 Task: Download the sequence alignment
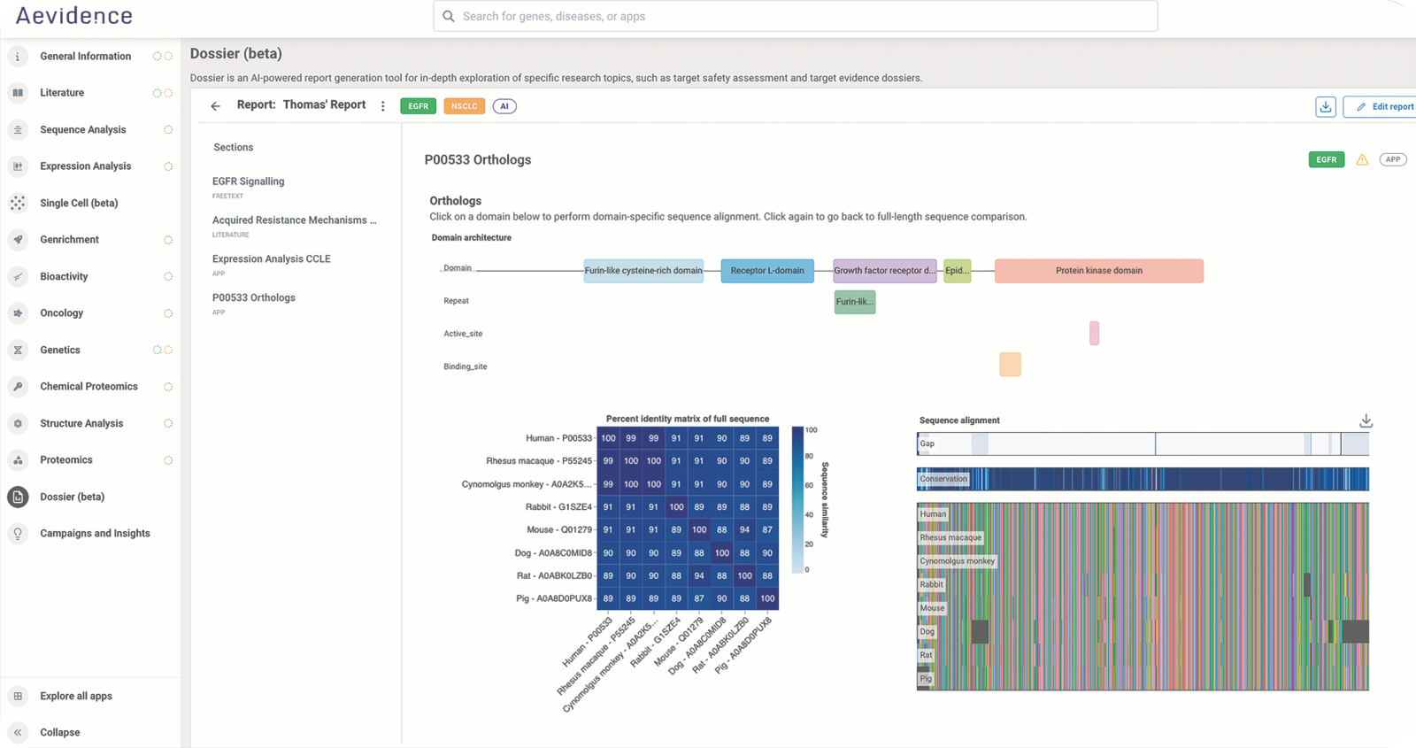click(1366, 420)
